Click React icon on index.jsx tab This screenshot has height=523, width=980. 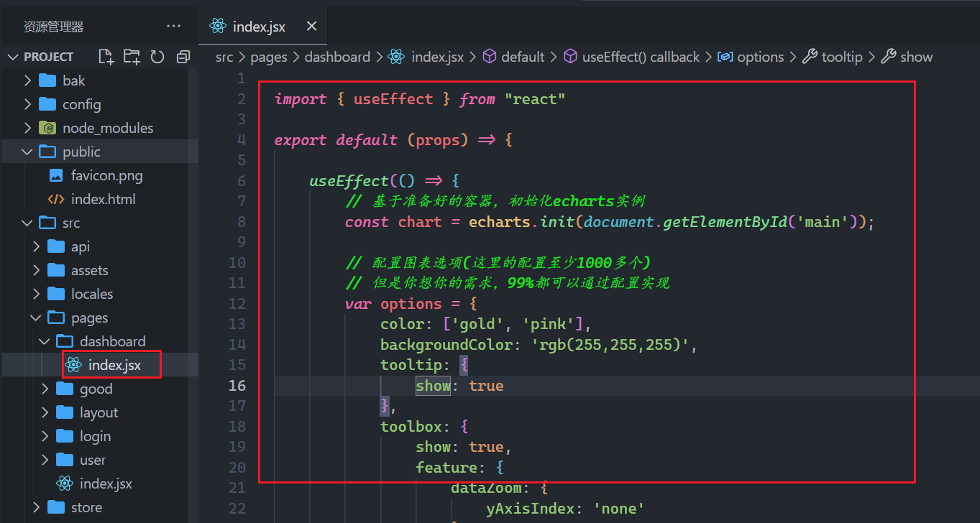tap(217, 27)
